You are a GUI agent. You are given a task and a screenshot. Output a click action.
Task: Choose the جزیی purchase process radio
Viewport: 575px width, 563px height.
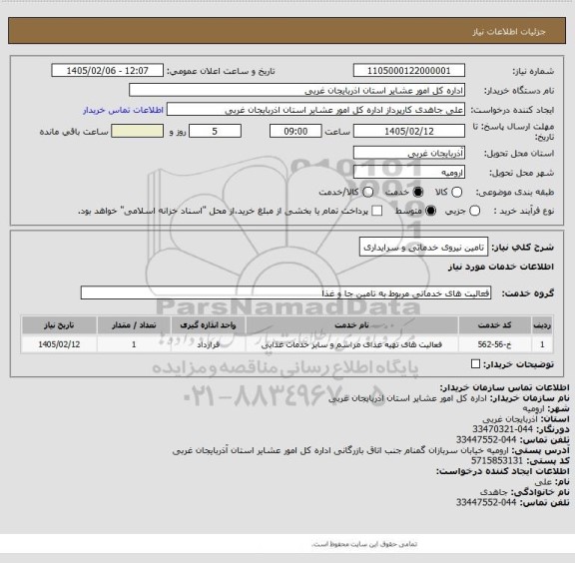click(474, 211)
